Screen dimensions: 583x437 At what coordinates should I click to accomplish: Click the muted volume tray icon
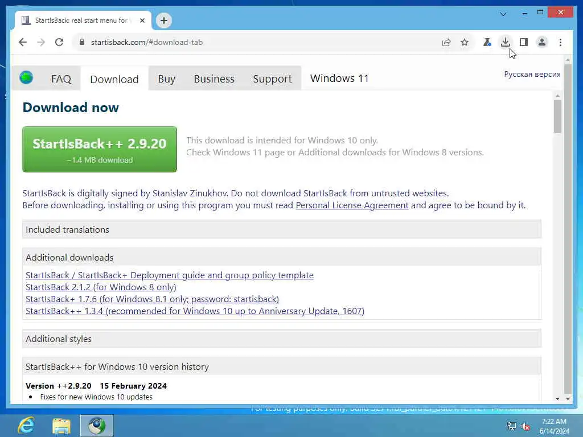click(525, 427)
